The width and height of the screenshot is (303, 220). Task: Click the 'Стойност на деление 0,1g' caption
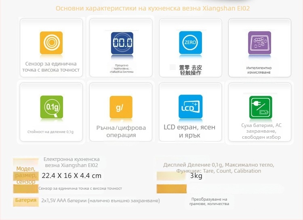50,132
